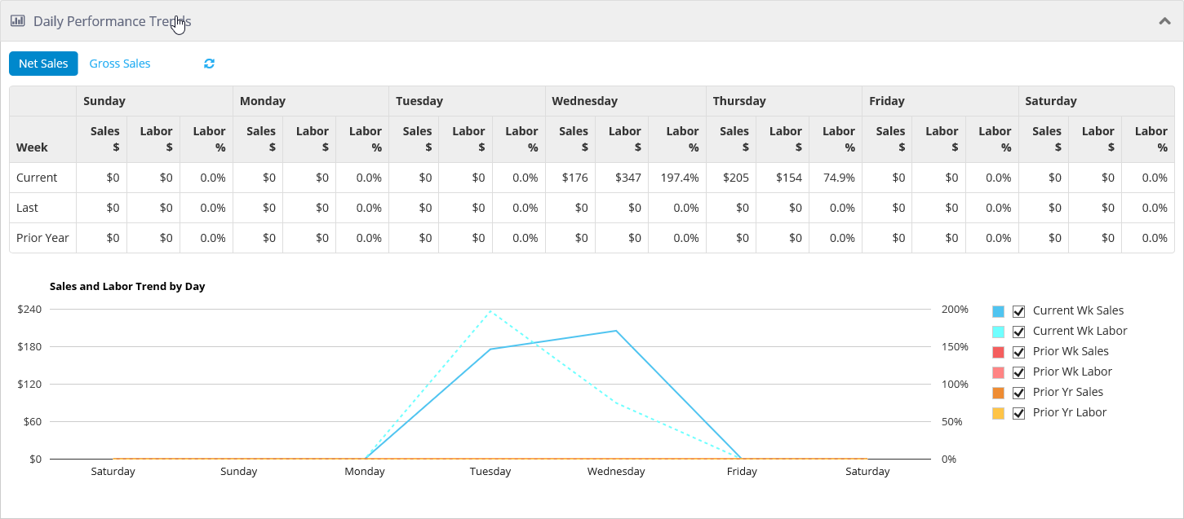Hide the Prior Wk Labor series
The height and width of the screenshot is (519, 1184).
pos(1018,372)
